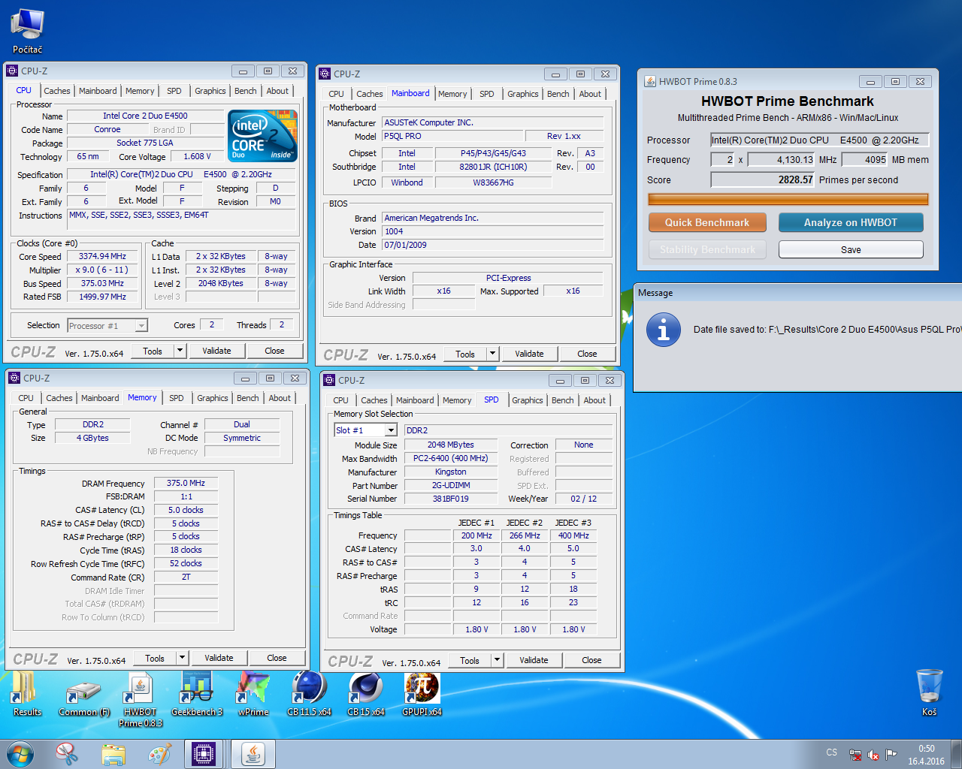Viewport: 962px width, 769px height.
Task: Open the Počítač desktop icon
Action: (x=27, y=32)
